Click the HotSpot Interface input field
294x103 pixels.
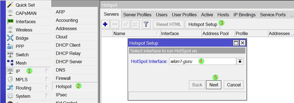pos(203,61)
